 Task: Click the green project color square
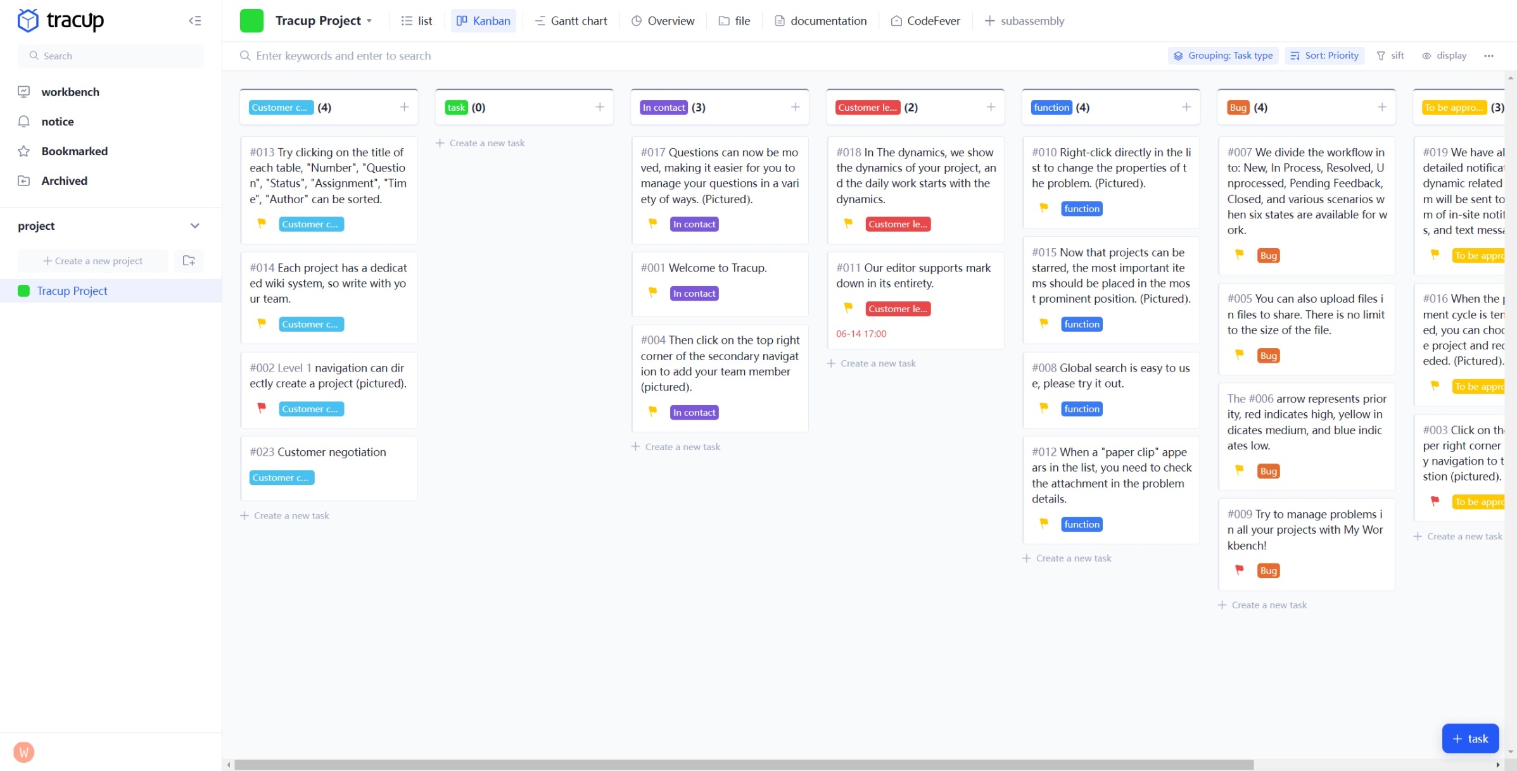[x=251, y=21]
